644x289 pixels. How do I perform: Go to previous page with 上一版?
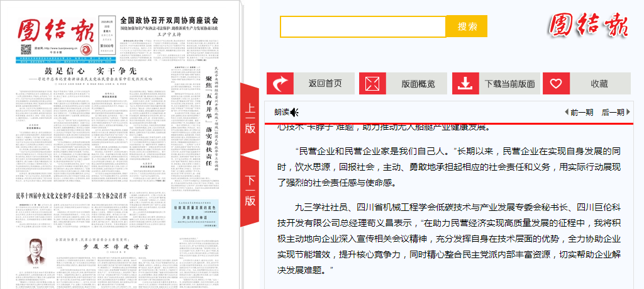coord(250,118)
